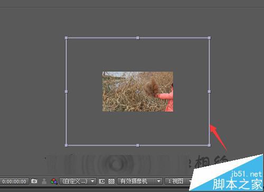Click the bottom-middle handle of the layer box

138,145
